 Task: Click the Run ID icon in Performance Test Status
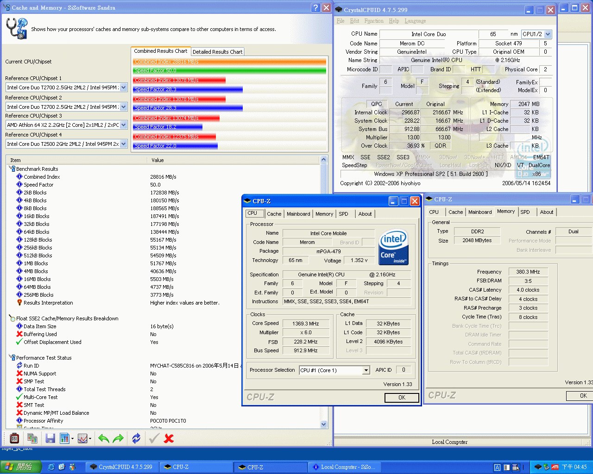pyautogui.click(x=19, y=365)
